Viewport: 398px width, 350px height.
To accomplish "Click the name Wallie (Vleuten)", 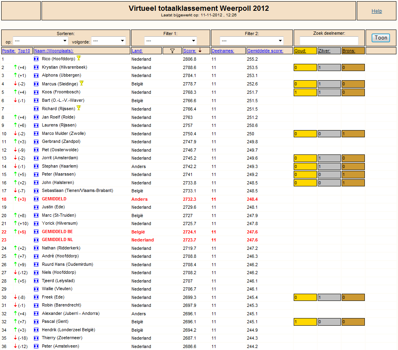I will (57, 289).
